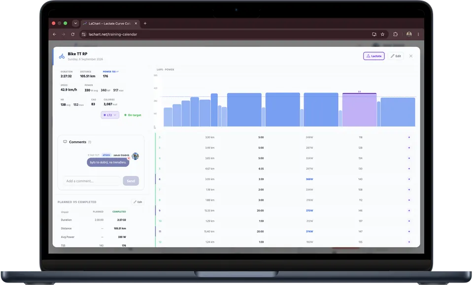Image resolution: width=473 pixels, height=285 pixels.
Task: Go back with the browser back arrow
Action: tap(54, 34)
